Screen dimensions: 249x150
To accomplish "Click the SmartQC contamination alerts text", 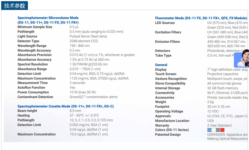I will pyautogui.click(x=93, y=97).
